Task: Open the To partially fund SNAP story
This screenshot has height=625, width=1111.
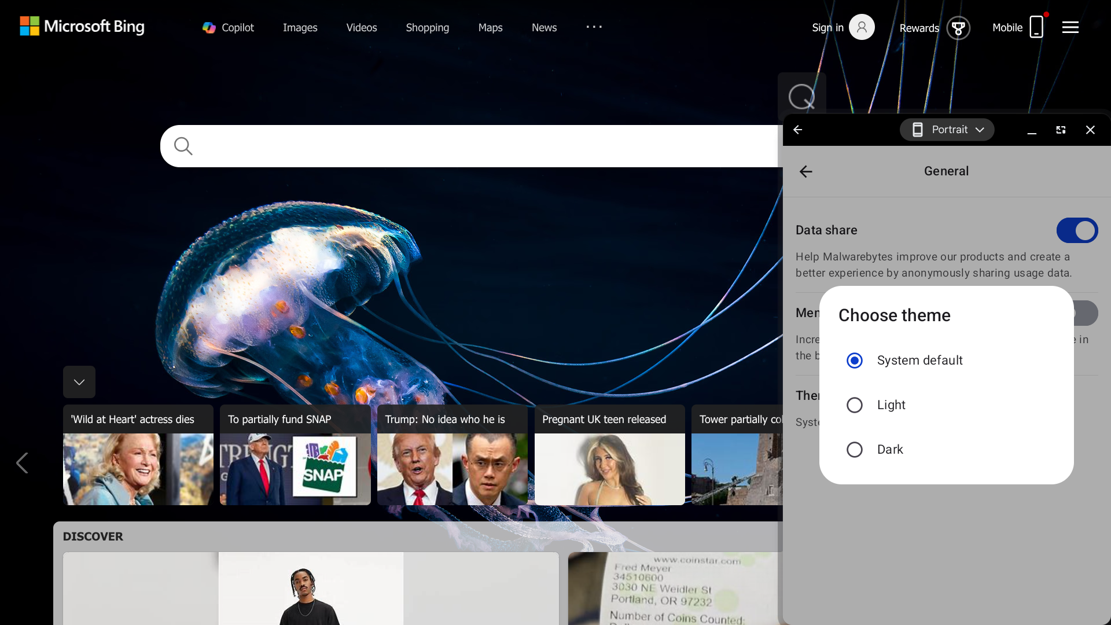Action: 295,455
